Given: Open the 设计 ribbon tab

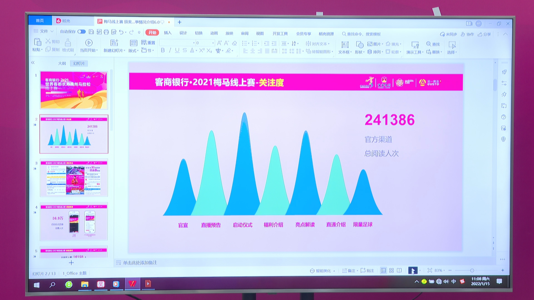Looking at the screenshot, I should (183, 33).
